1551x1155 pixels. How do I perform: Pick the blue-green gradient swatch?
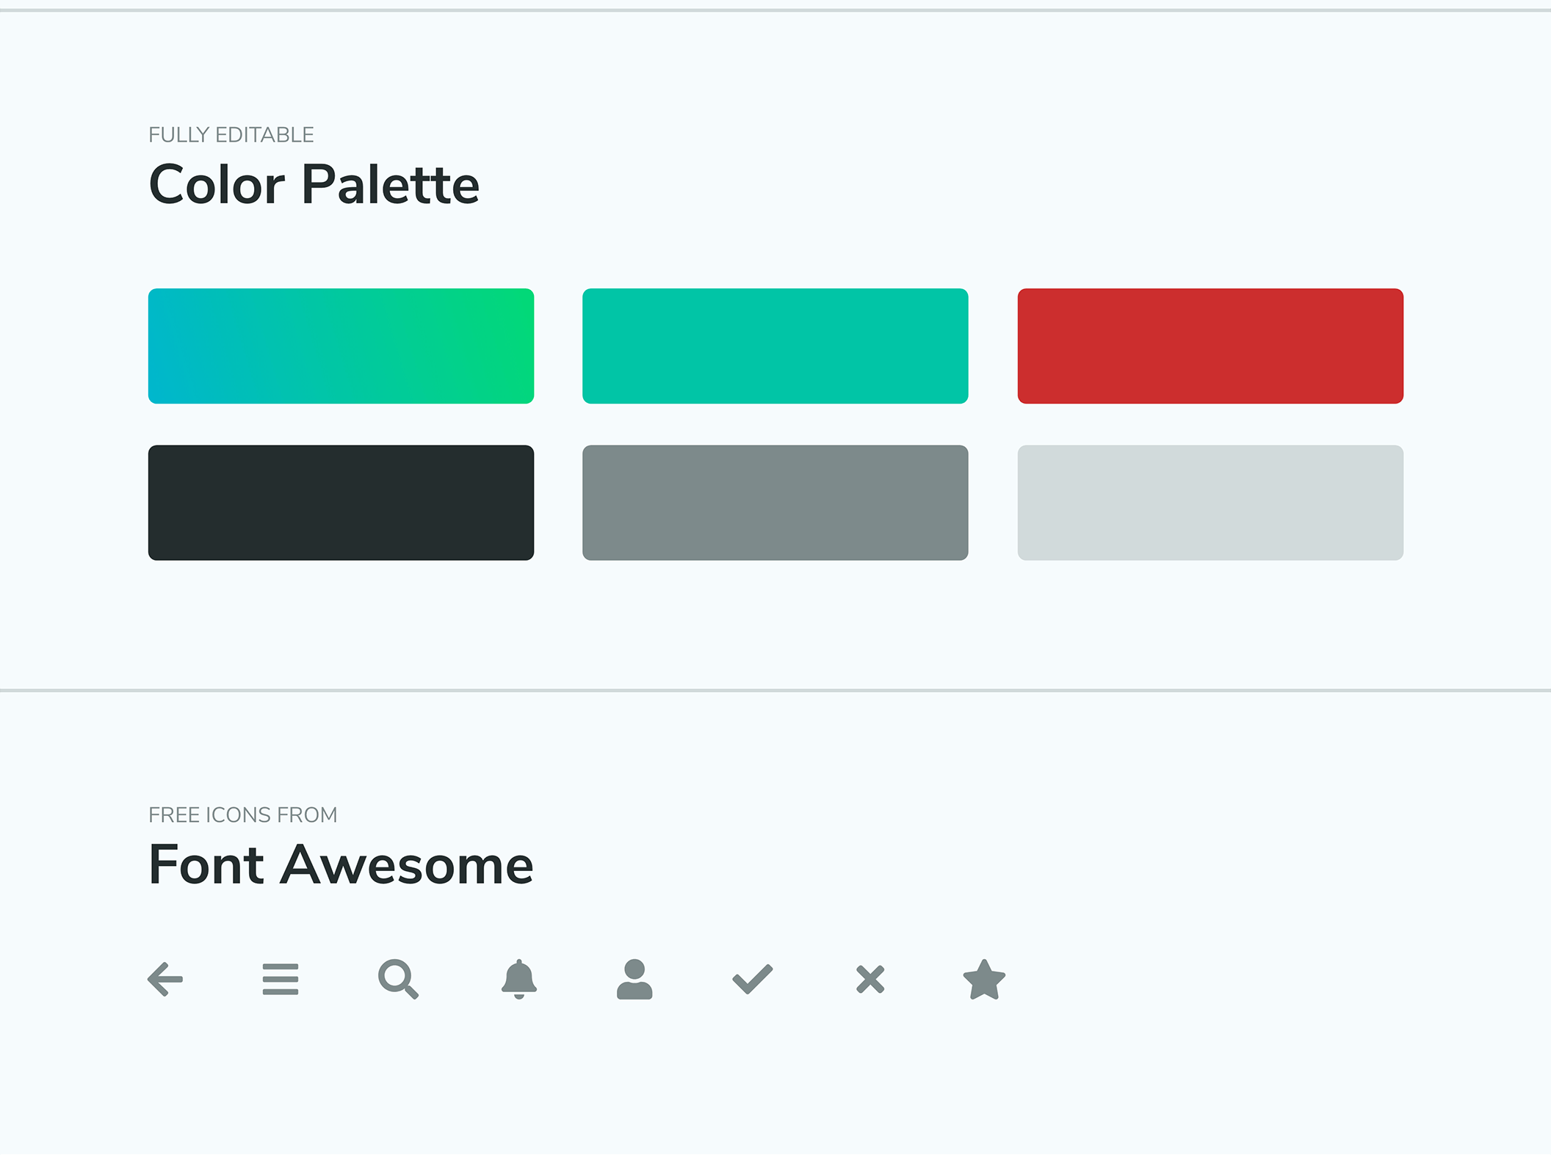(x=341, y=346)
